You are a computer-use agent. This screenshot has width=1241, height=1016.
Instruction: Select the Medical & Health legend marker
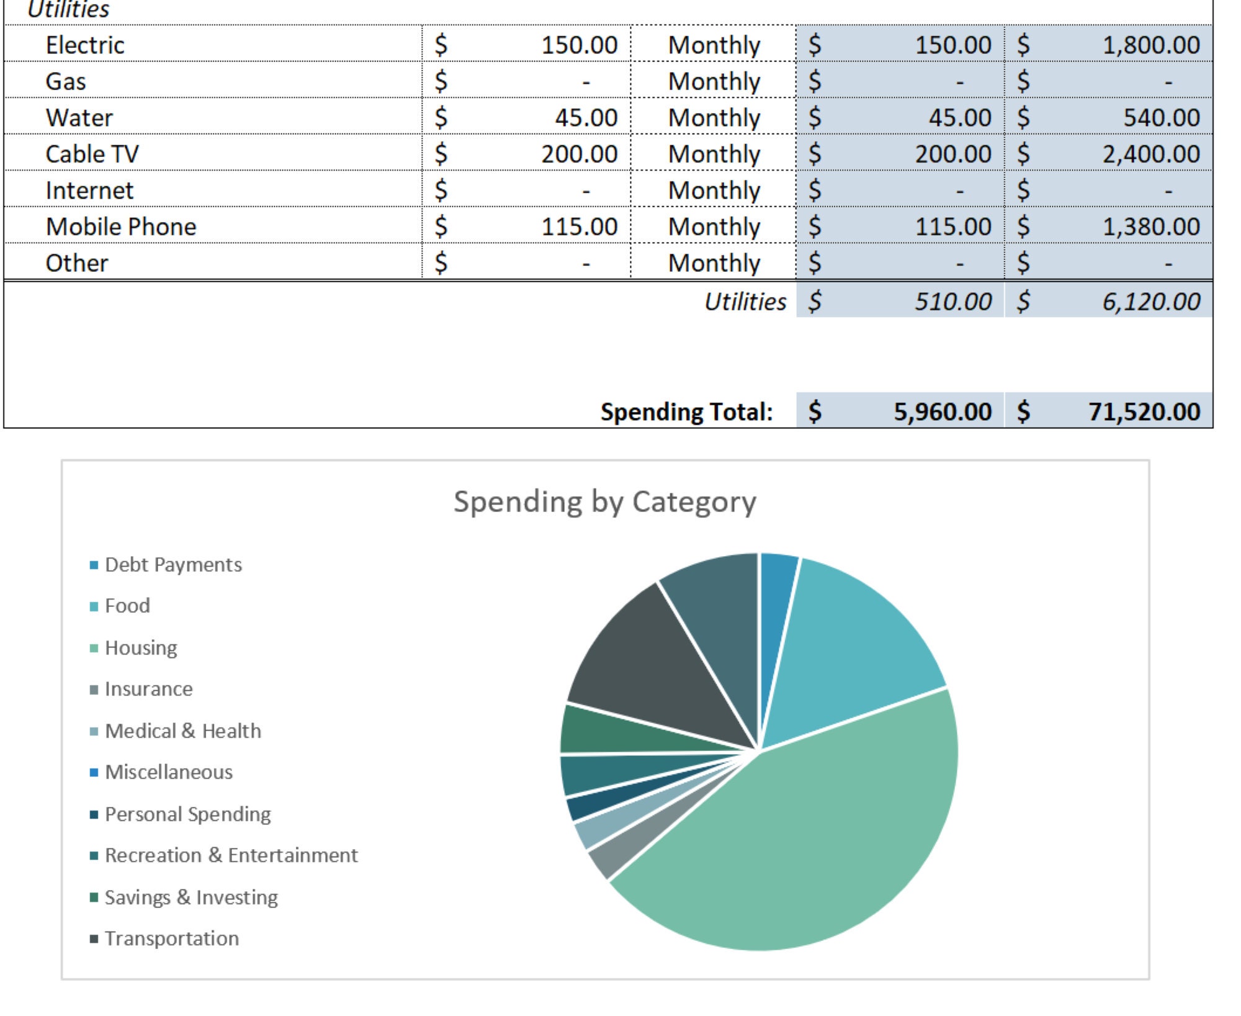click(x=94, y=731)
